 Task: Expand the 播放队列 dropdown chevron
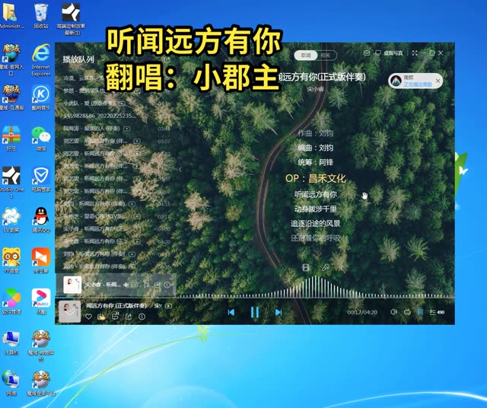pos(103,59)
